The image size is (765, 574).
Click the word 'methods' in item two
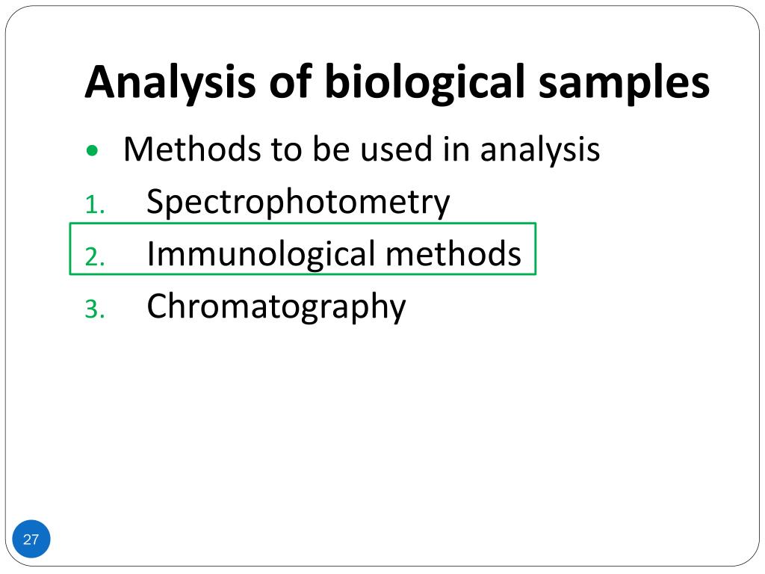click(x=453, y=254)
